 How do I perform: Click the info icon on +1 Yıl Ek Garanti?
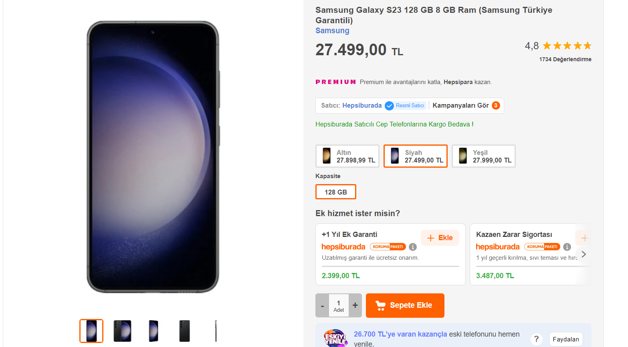[413, 247]
